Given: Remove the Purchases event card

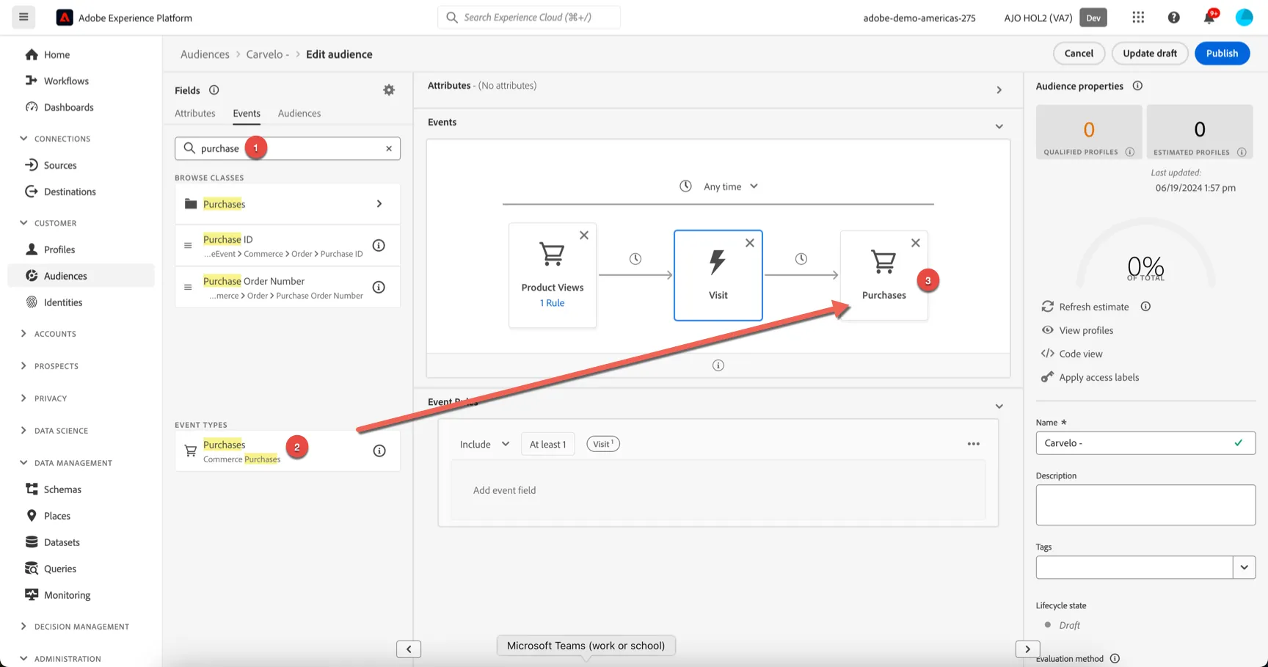Looking at the screenshot, I should 916,243.
